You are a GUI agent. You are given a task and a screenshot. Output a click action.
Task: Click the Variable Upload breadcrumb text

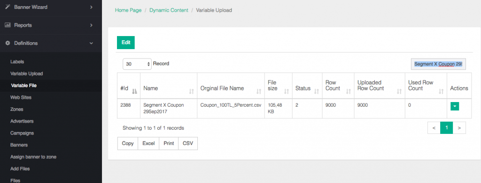214,10
